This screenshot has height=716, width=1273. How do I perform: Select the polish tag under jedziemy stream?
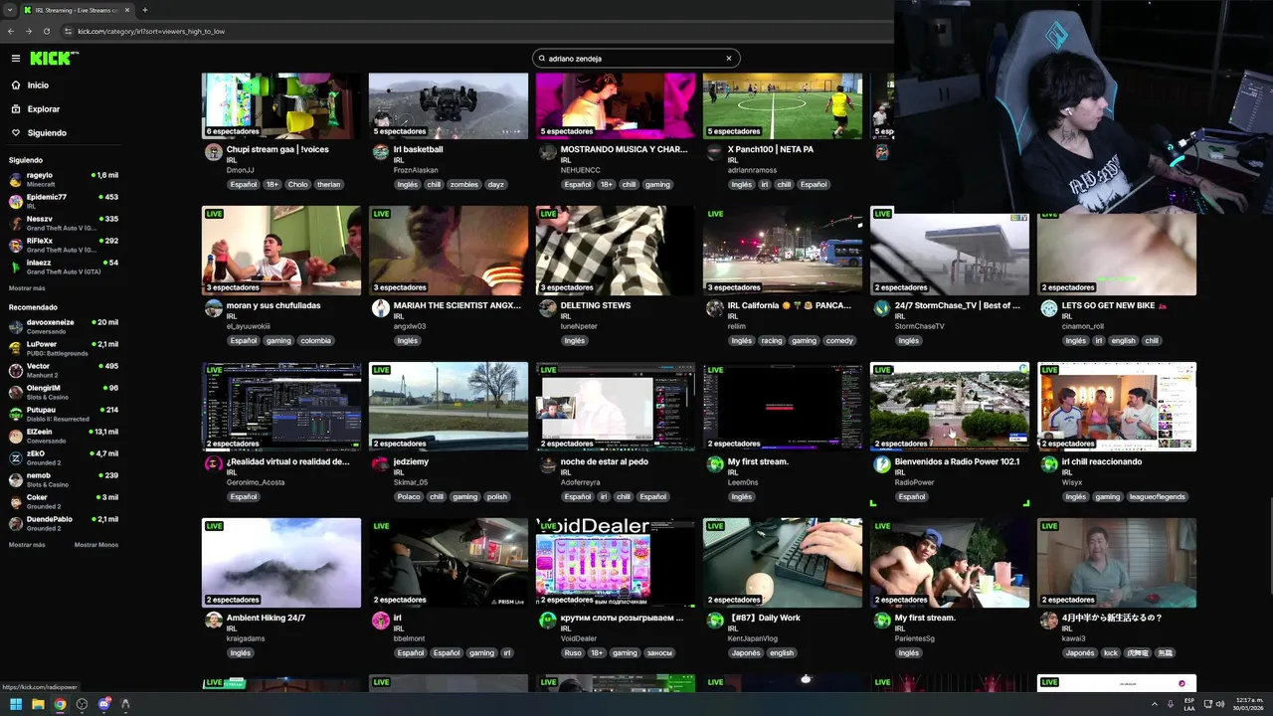tap(497, 496)
